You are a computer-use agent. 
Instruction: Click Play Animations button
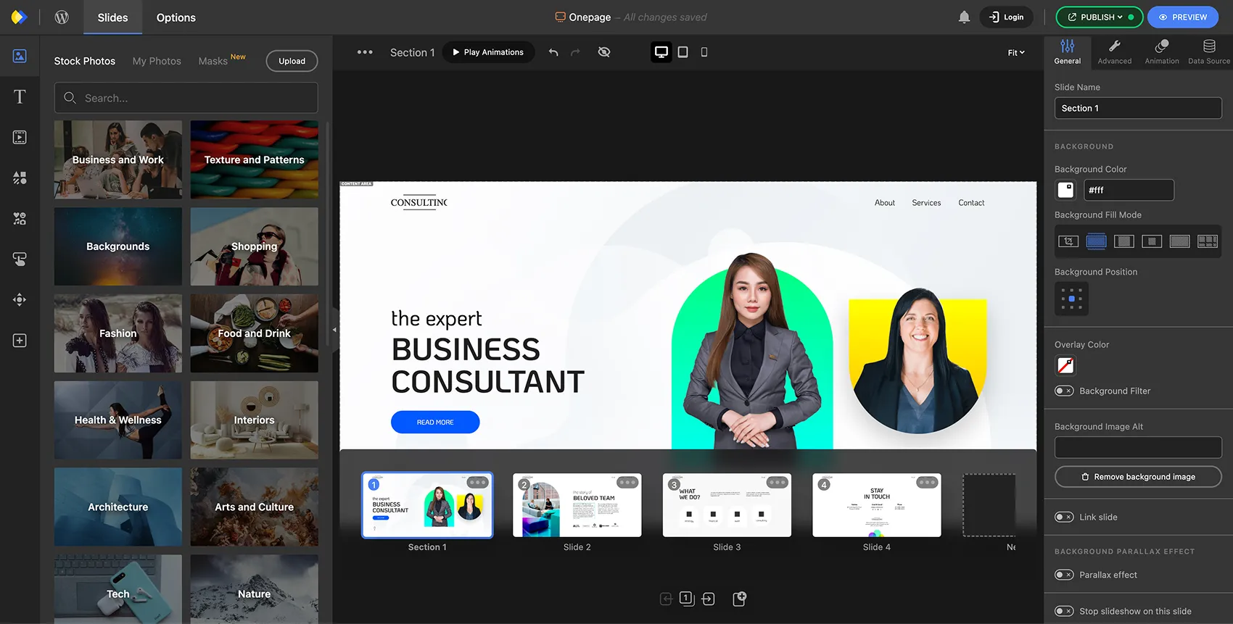[488, 52]
